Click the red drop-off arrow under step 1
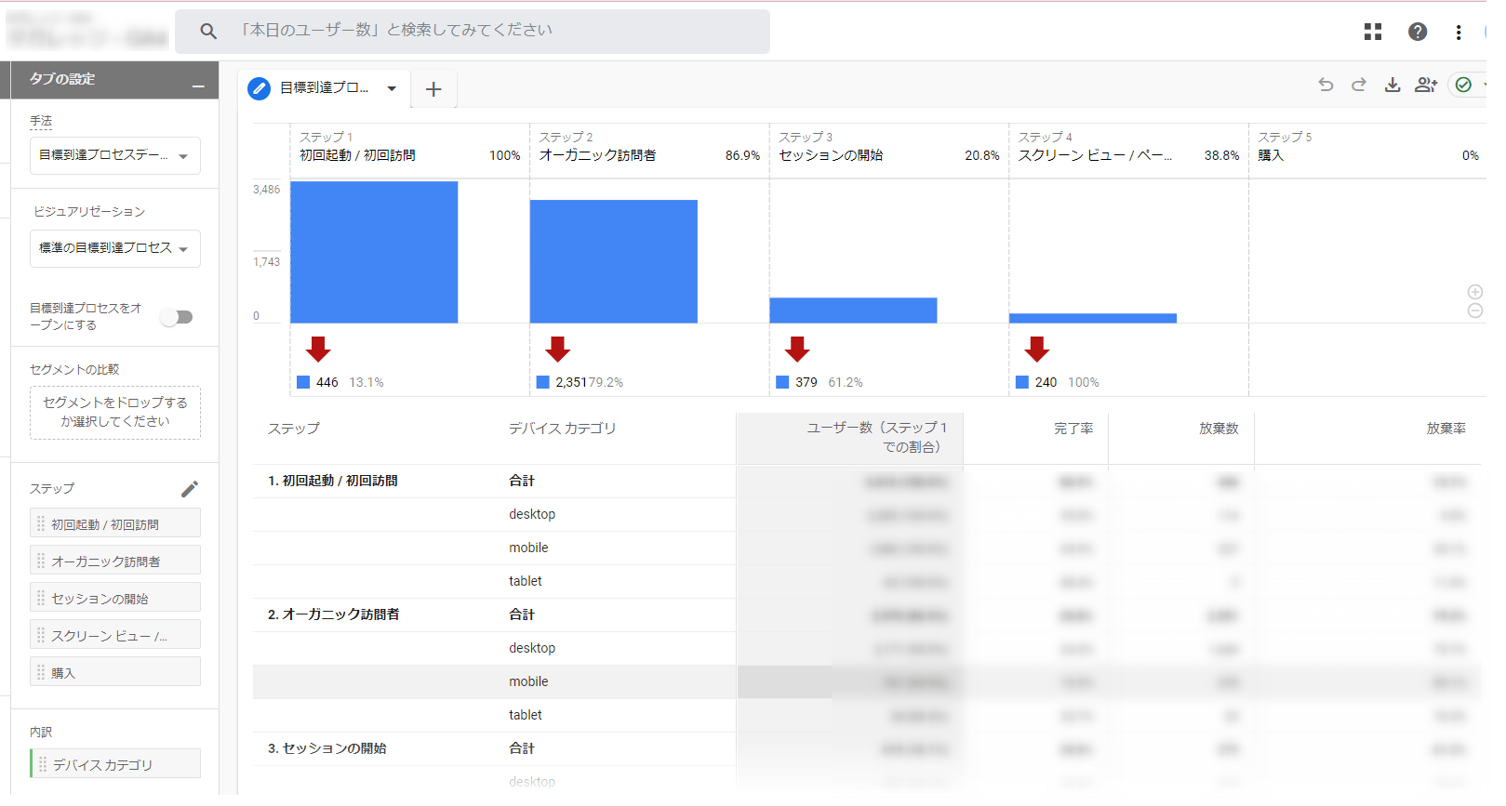 (318, 350)
